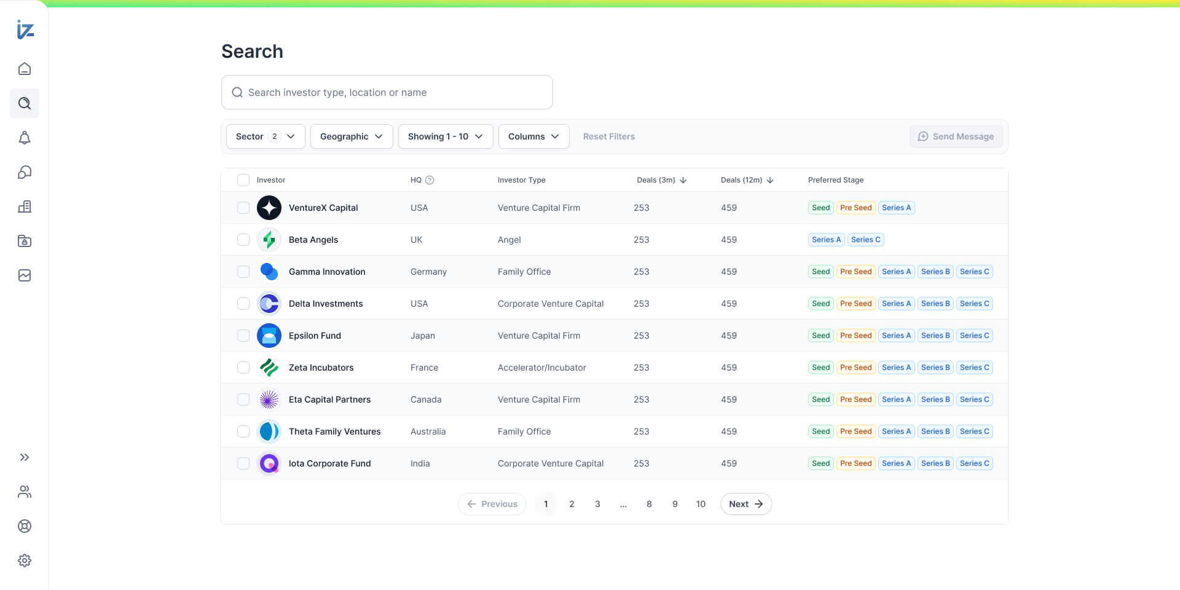
Task: Open the settings gear icon
Action: click(x=25, y=560)
